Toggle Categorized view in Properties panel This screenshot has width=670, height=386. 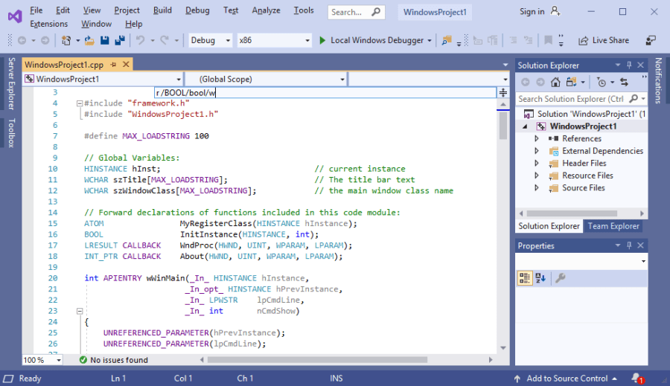[x=525, y=278]
